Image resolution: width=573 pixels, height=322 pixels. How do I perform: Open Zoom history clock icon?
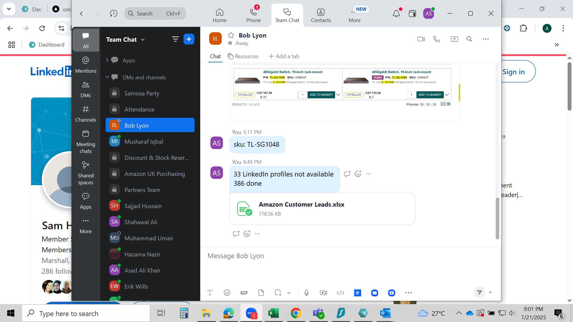(x=113, y=13)
